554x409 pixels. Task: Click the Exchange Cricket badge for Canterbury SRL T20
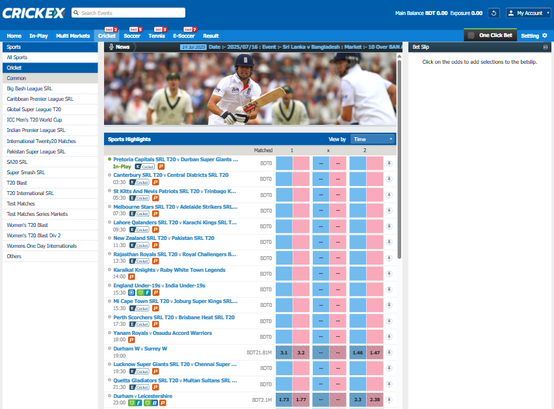click(138, 182)
